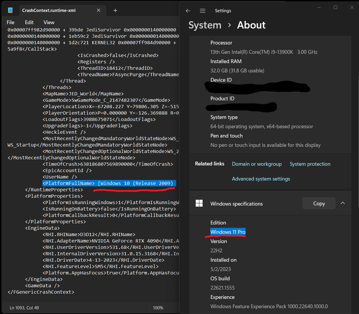Click the 32.0 GB installed RAM value
This screenshot has height=314, width=359.
tap(237, 70)
